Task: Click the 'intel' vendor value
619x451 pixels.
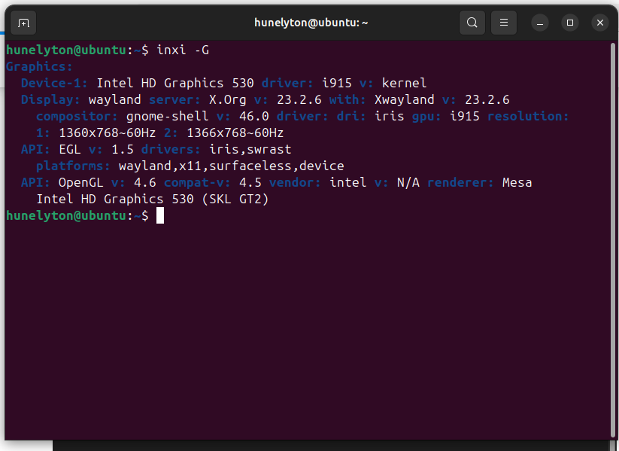Action: (x=348, y=183)
